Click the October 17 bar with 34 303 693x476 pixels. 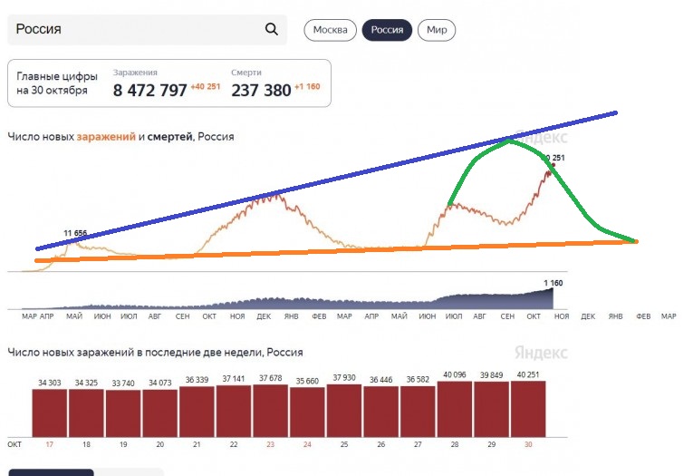point(50,413)
